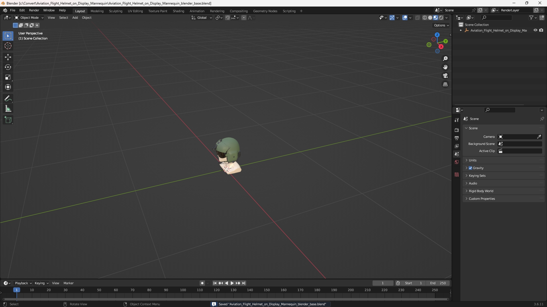Open the viewport Add menu
The width and height of the screenshot is (547, 307).
point(75,18)
